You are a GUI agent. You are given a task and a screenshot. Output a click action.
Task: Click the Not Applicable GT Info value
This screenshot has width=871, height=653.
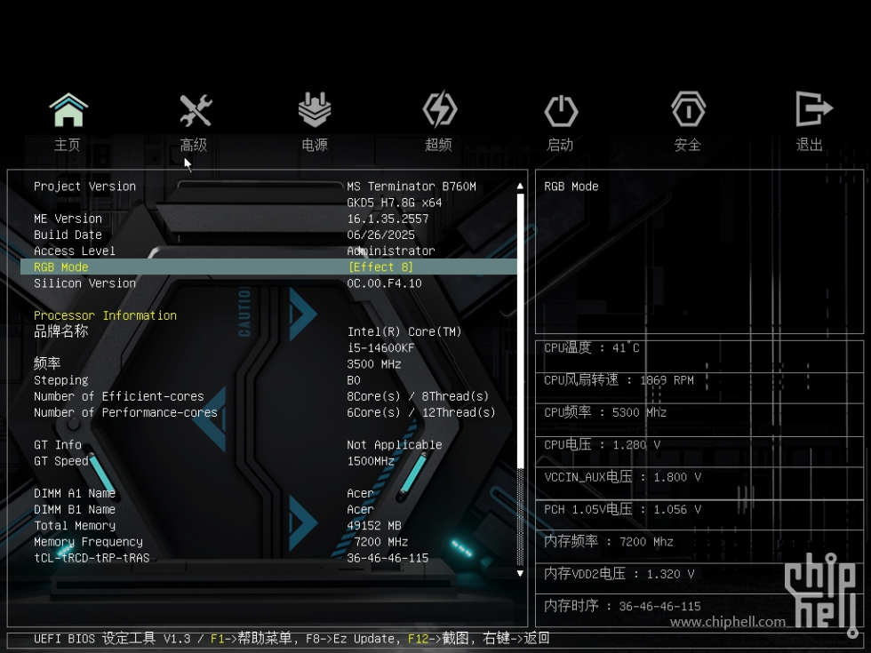(395, 445)
